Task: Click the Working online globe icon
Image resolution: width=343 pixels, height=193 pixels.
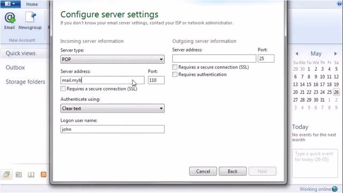Action: coord(334,189)
